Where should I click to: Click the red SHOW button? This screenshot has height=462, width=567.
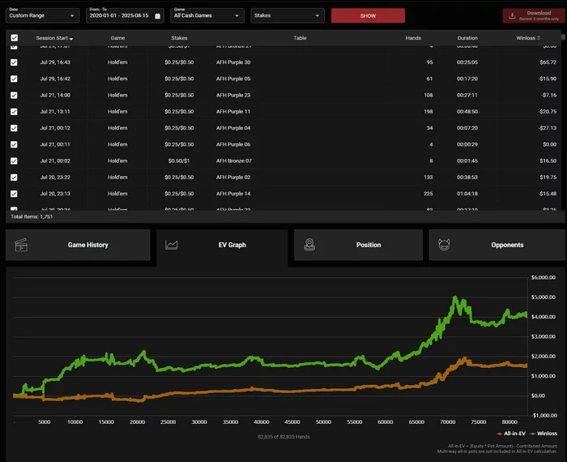368,15
